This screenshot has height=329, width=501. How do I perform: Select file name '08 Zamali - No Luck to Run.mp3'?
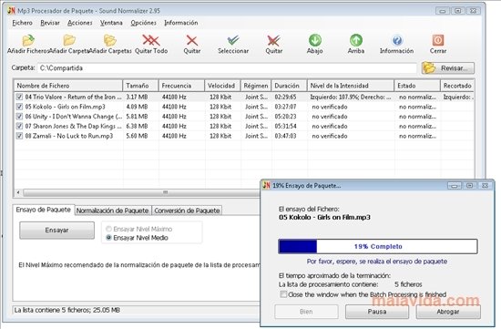(69, 136)
